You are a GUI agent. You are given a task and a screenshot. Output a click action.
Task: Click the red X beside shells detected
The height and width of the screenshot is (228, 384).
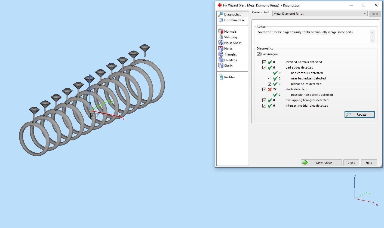click(x=270, y=89)
